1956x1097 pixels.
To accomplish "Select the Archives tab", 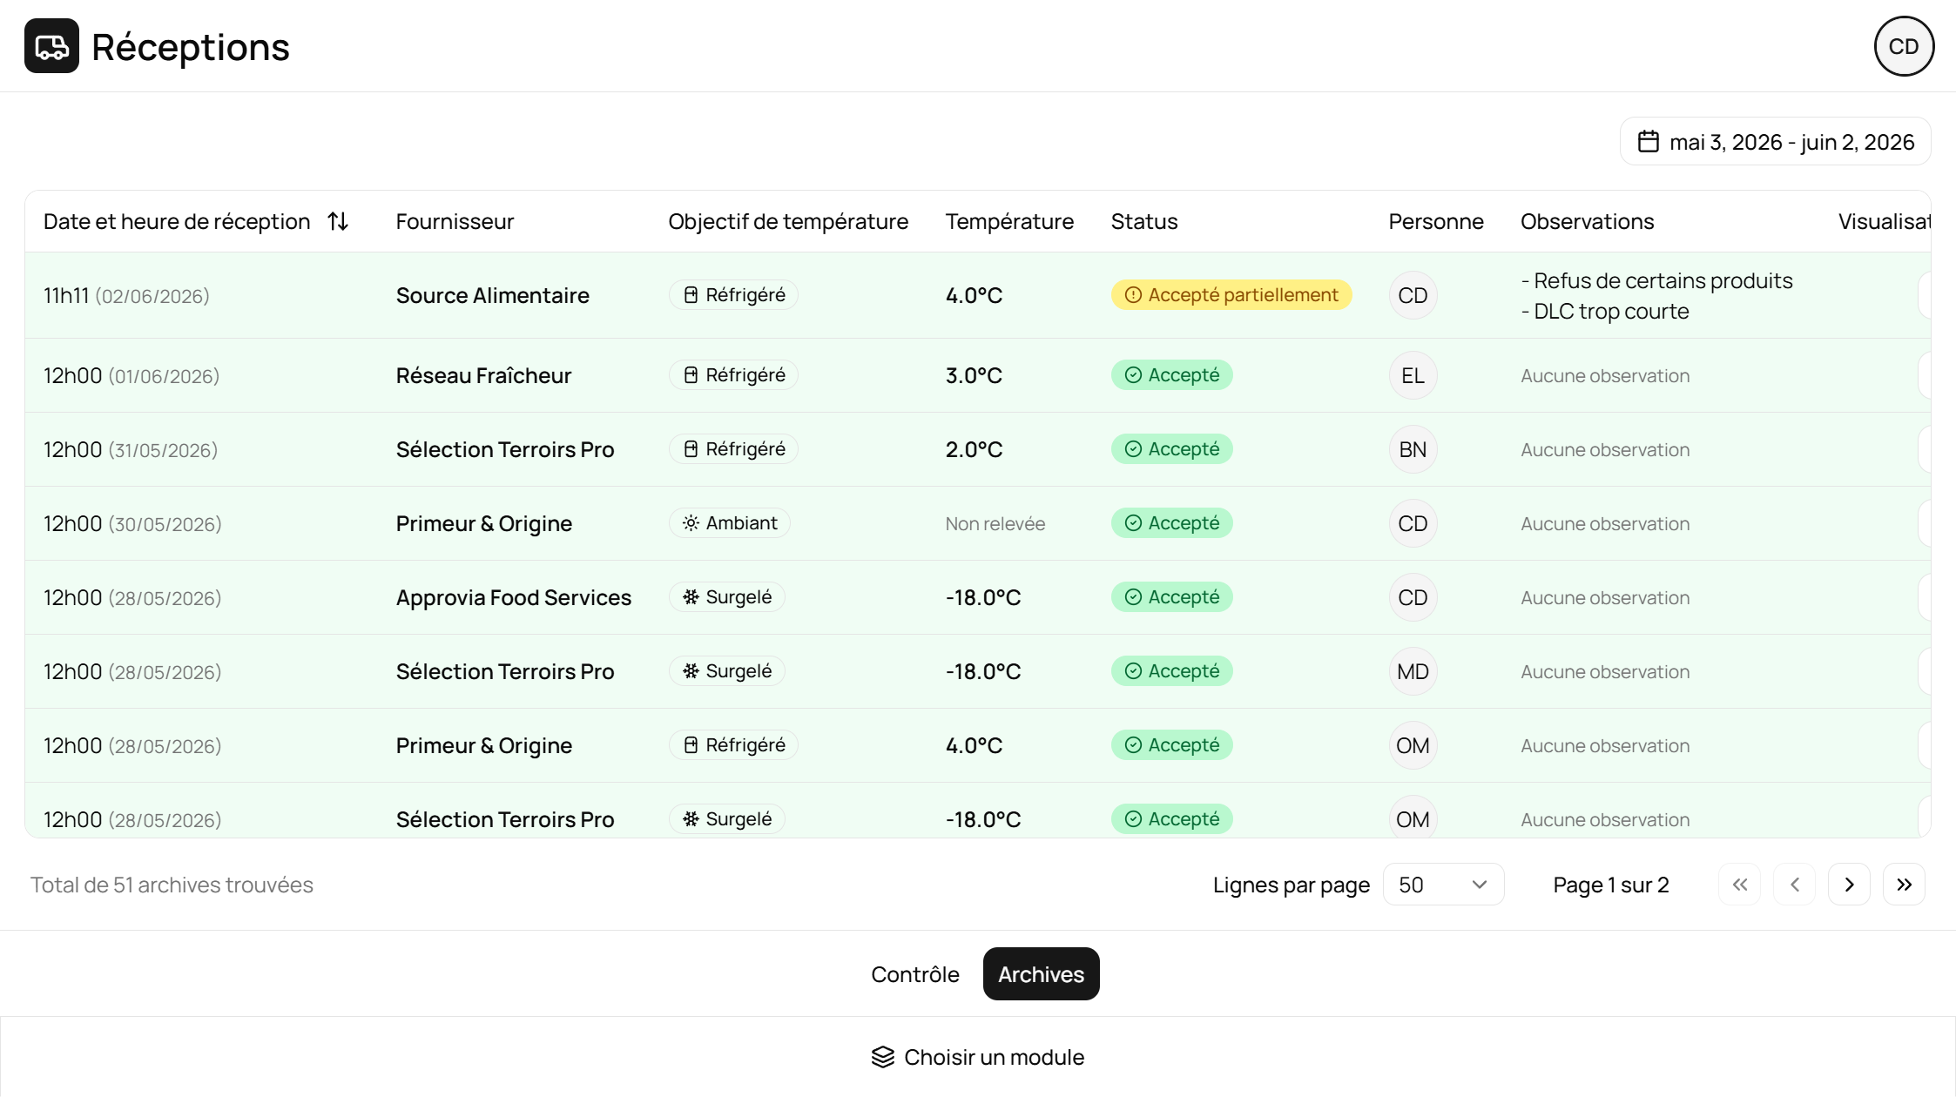I will (1041, 974).
